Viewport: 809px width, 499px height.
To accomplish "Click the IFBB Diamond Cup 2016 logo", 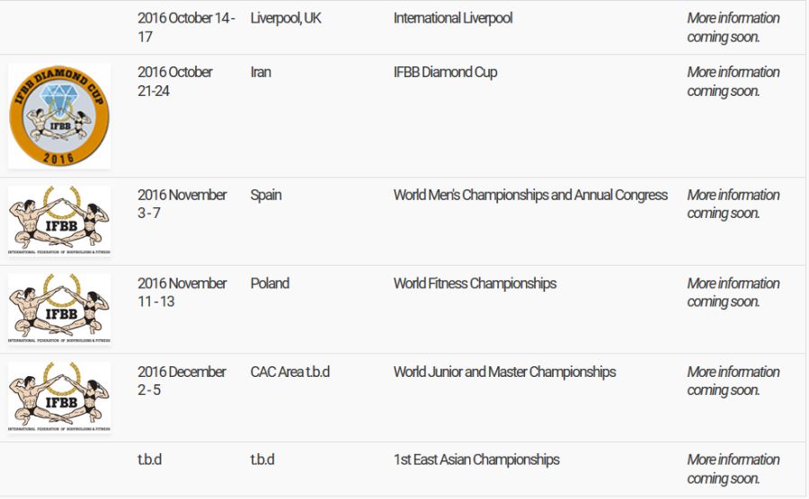I will (59, 116).
